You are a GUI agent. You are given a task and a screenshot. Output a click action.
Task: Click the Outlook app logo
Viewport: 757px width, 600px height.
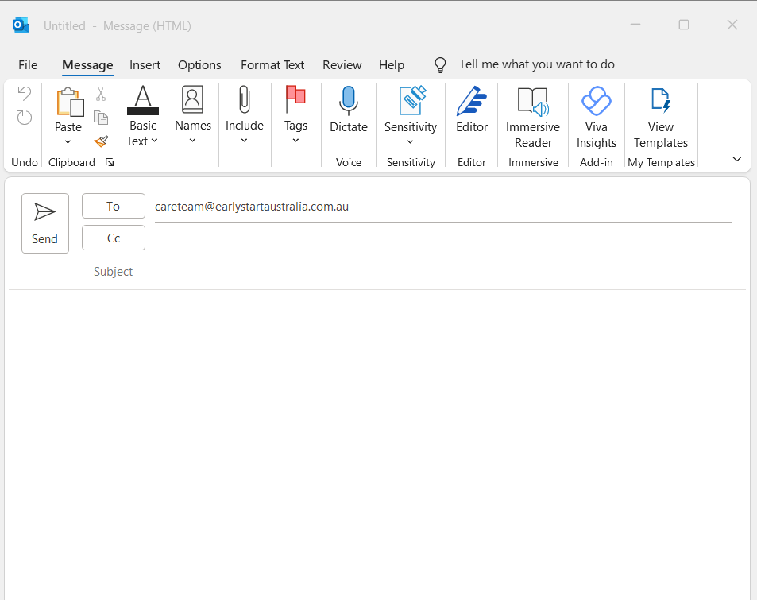[x=21, y=25]
